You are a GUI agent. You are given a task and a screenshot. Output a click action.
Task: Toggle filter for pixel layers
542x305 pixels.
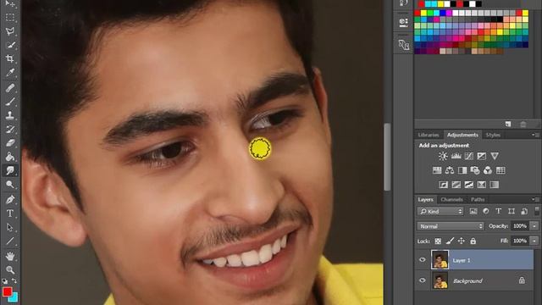[473, 211]
